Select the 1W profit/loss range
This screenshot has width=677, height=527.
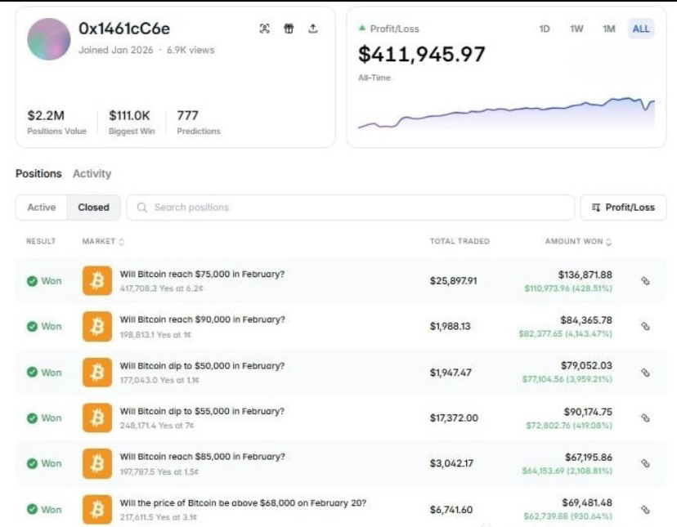click(x=576, y=29)
